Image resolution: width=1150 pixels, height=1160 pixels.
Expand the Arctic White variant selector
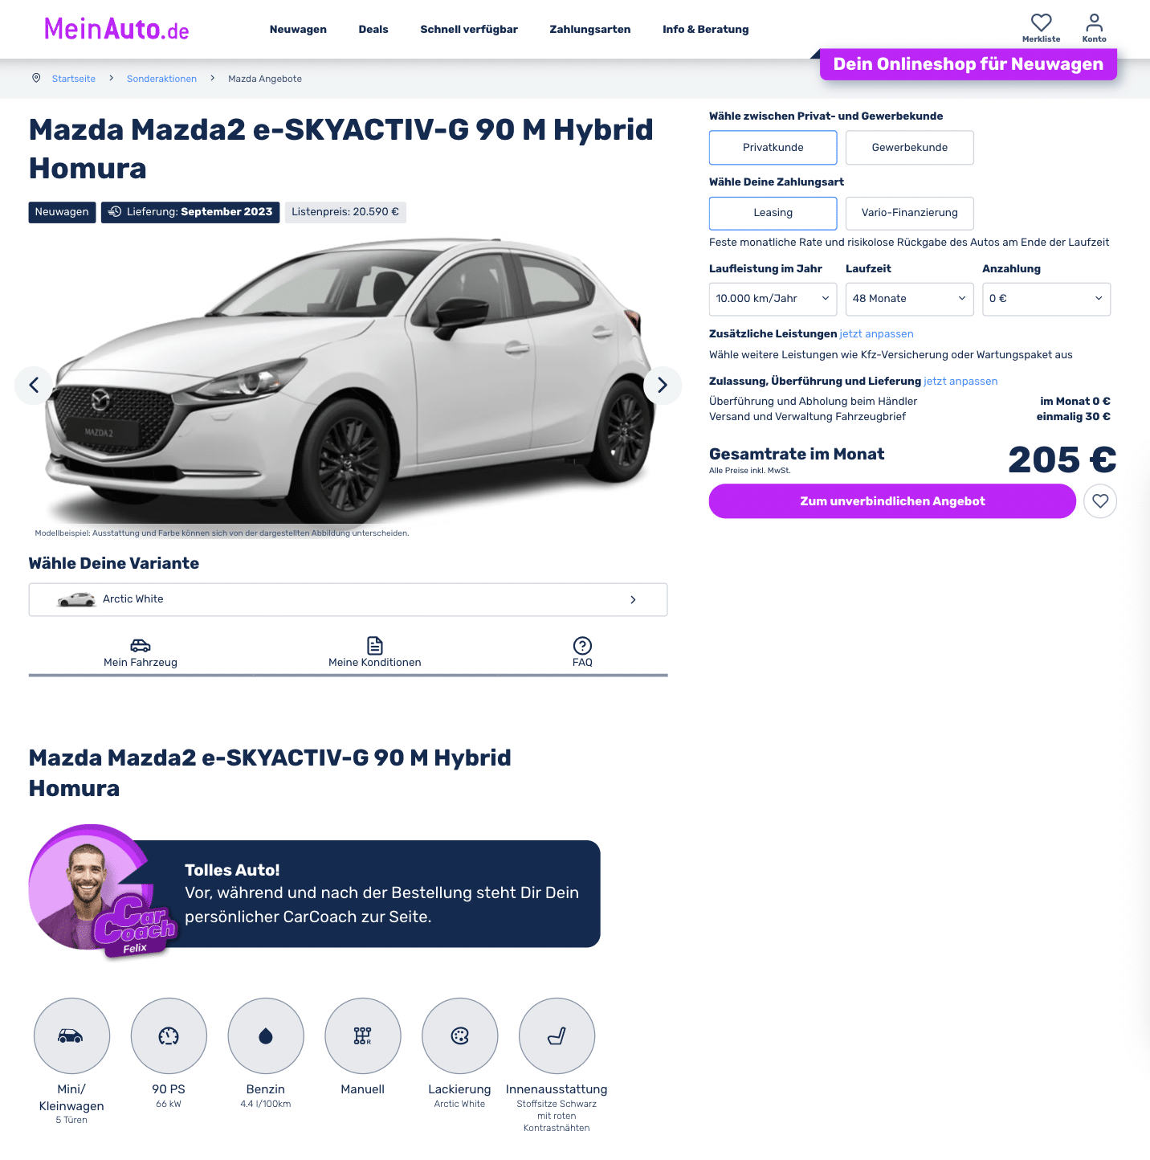[348, 600]
